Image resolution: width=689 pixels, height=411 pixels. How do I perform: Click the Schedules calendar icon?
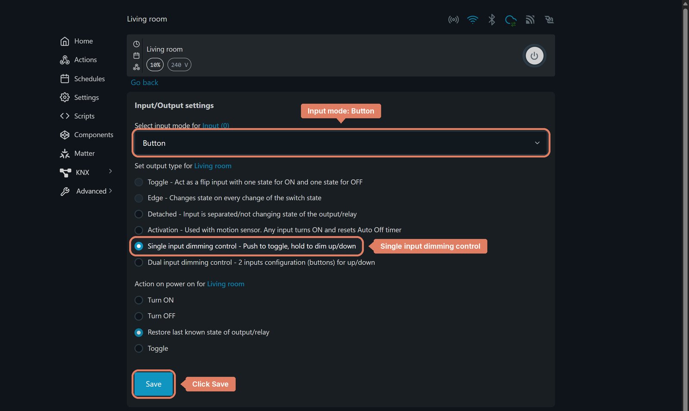point(65,79)
